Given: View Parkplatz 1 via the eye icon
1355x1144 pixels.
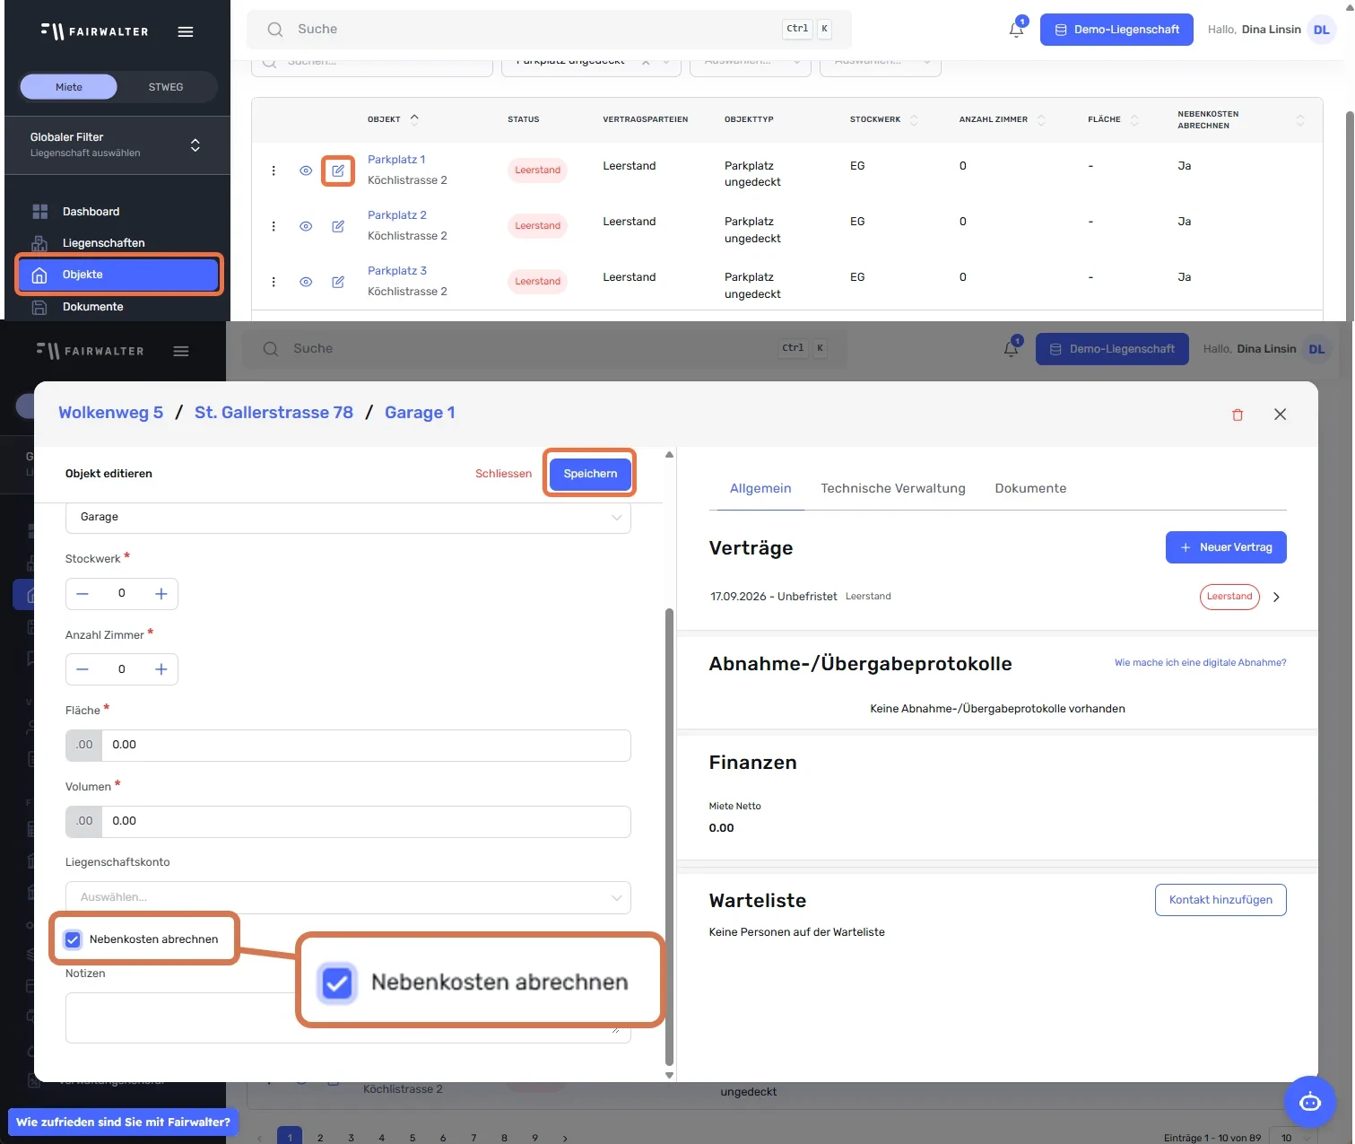Looking at the screenshot, I should click(306, 170).
